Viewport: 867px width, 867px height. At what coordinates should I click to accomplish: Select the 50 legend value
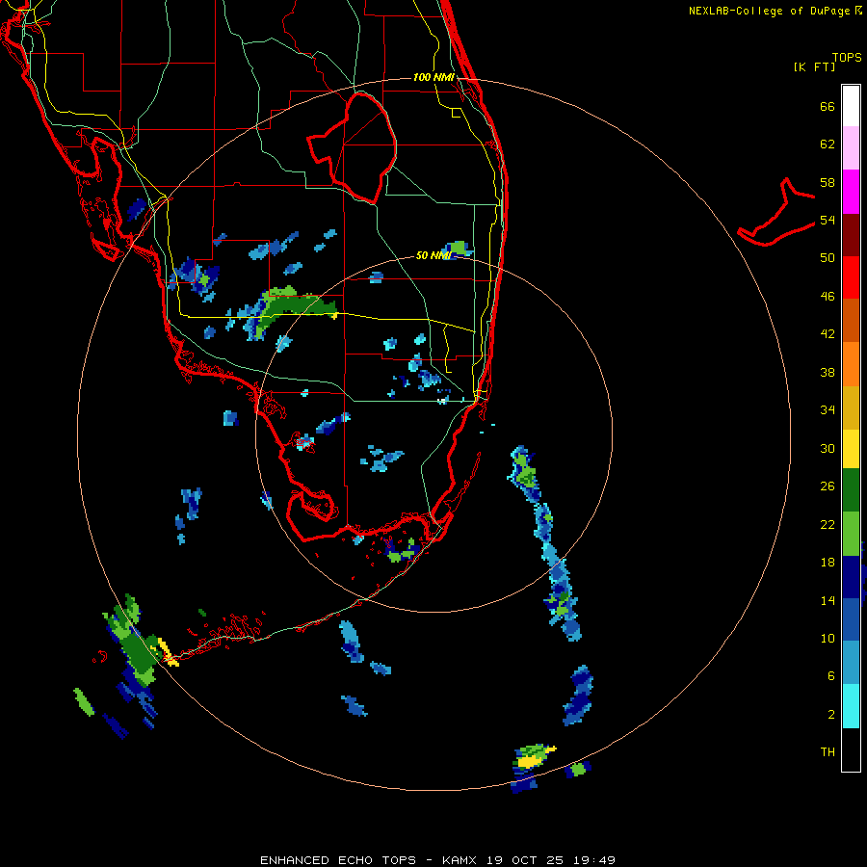[x=828, y=258]
